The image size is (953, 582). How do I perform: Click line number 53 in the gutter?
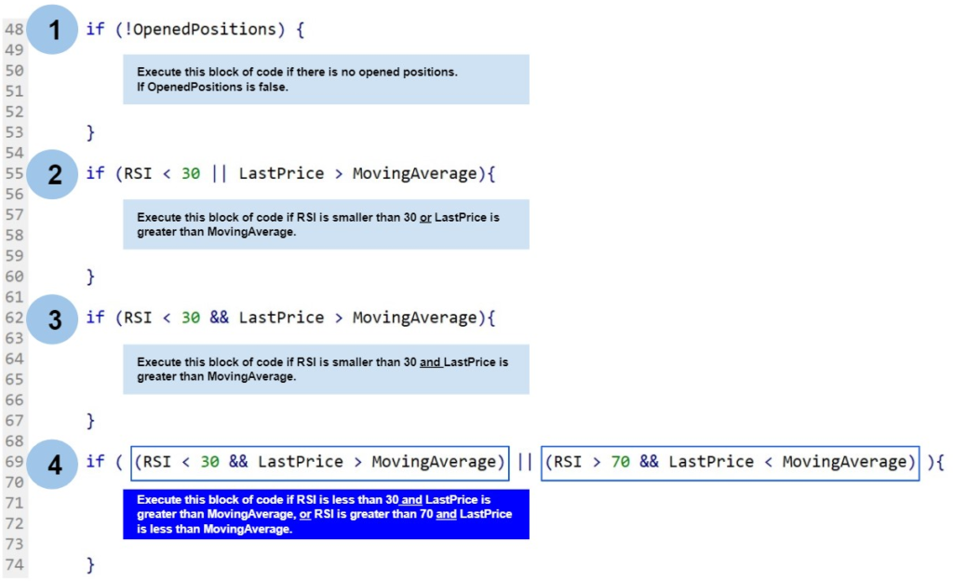pyautogui.click(x=15, y=131)
